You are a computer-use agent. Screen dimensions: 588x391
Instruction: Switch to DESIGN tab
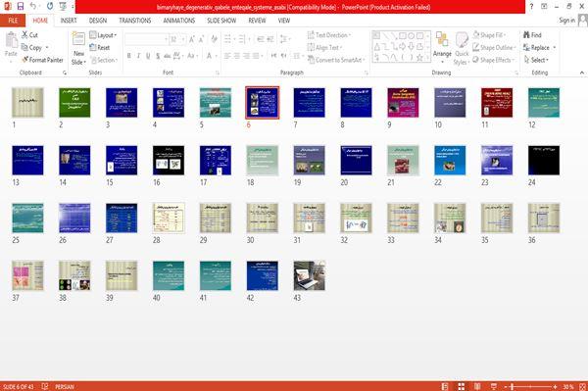(98, 21)
